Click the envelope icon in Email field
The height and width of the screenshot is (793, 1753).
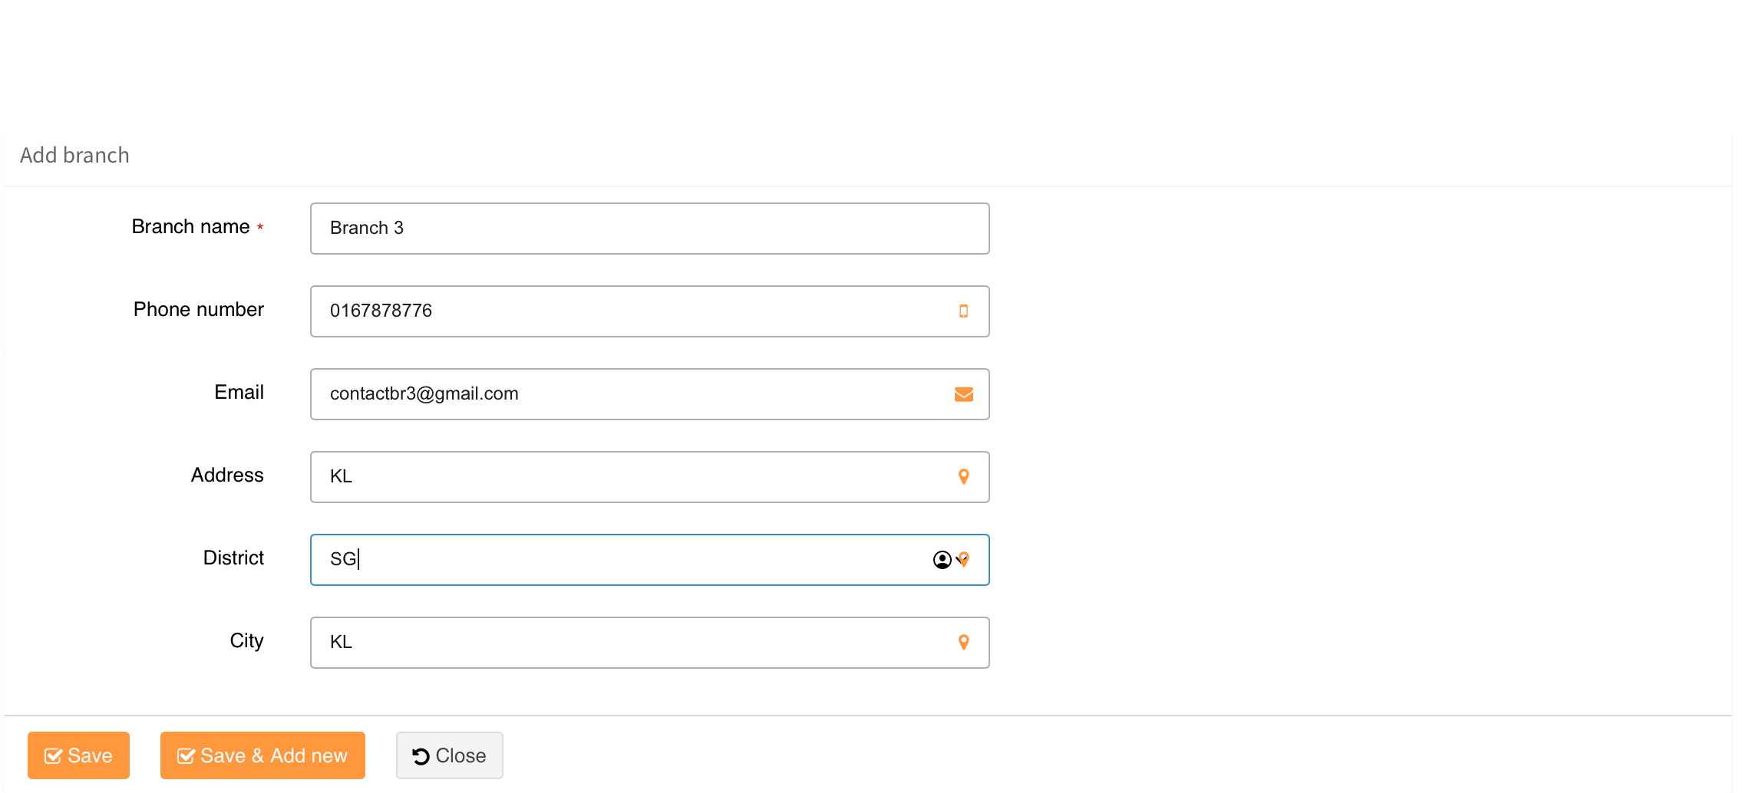tap(963, 394)
